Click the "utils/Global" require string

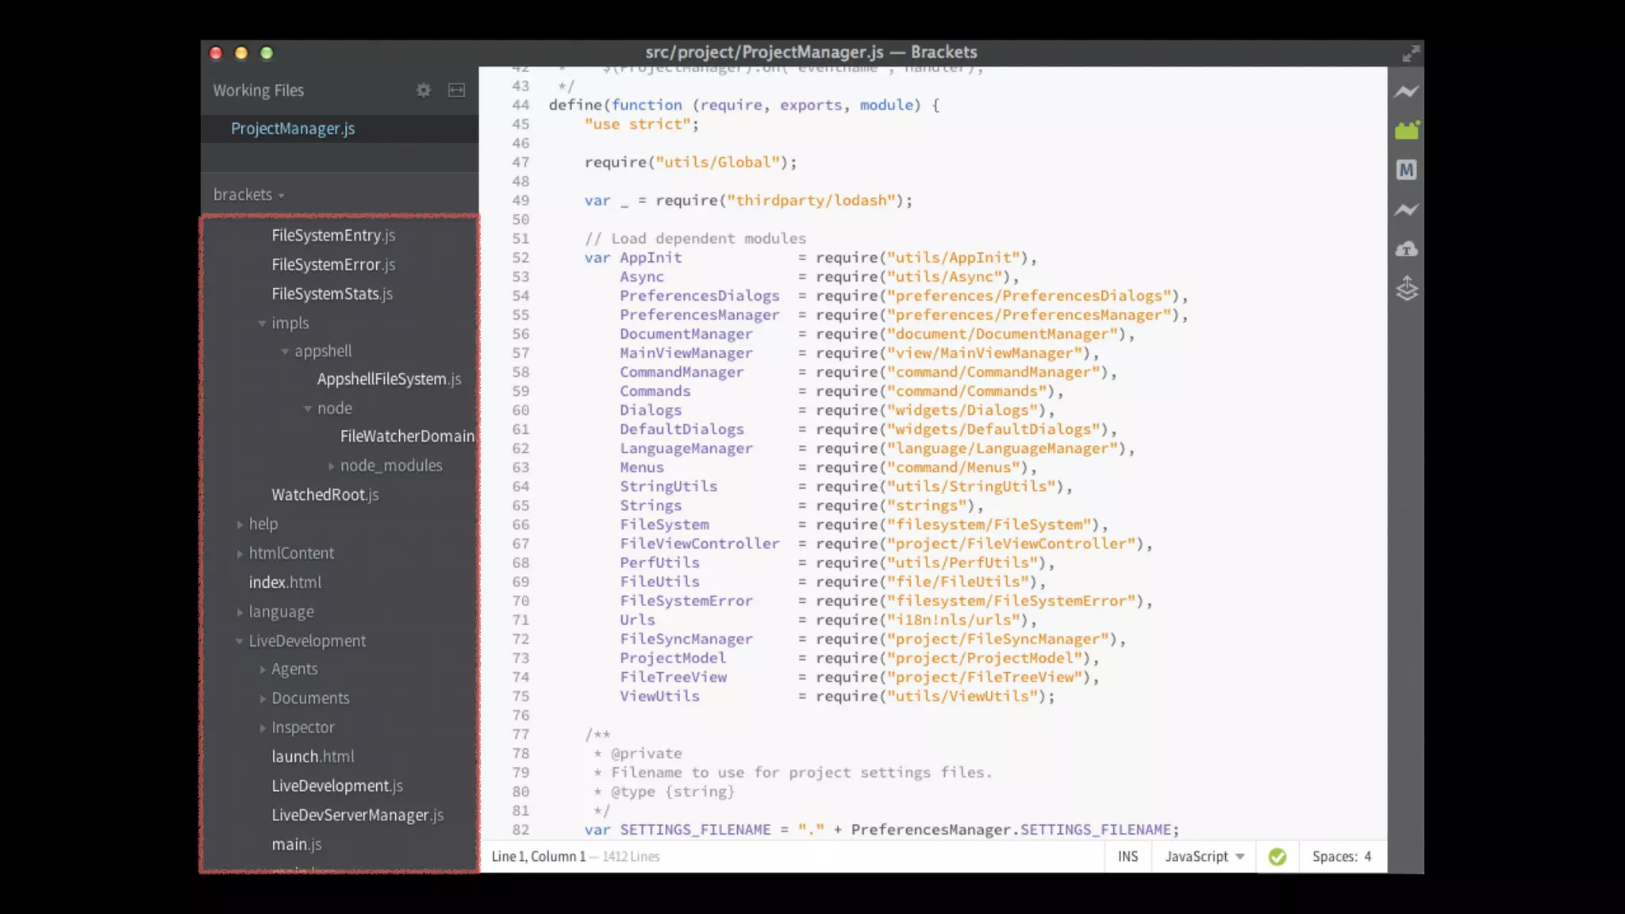tap(717, 163)
